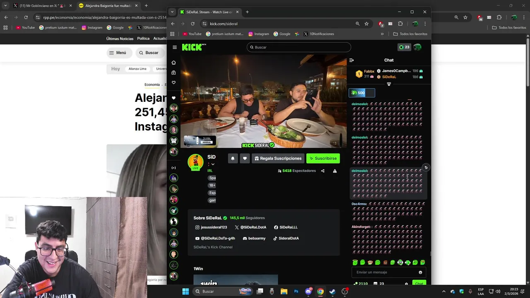
Task: Add a new tab in Kick window
Action: [247, 12]
